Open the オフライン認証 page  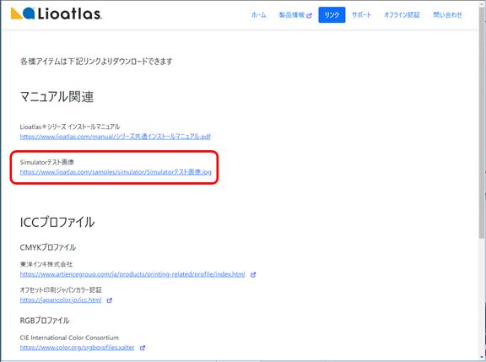402,15
